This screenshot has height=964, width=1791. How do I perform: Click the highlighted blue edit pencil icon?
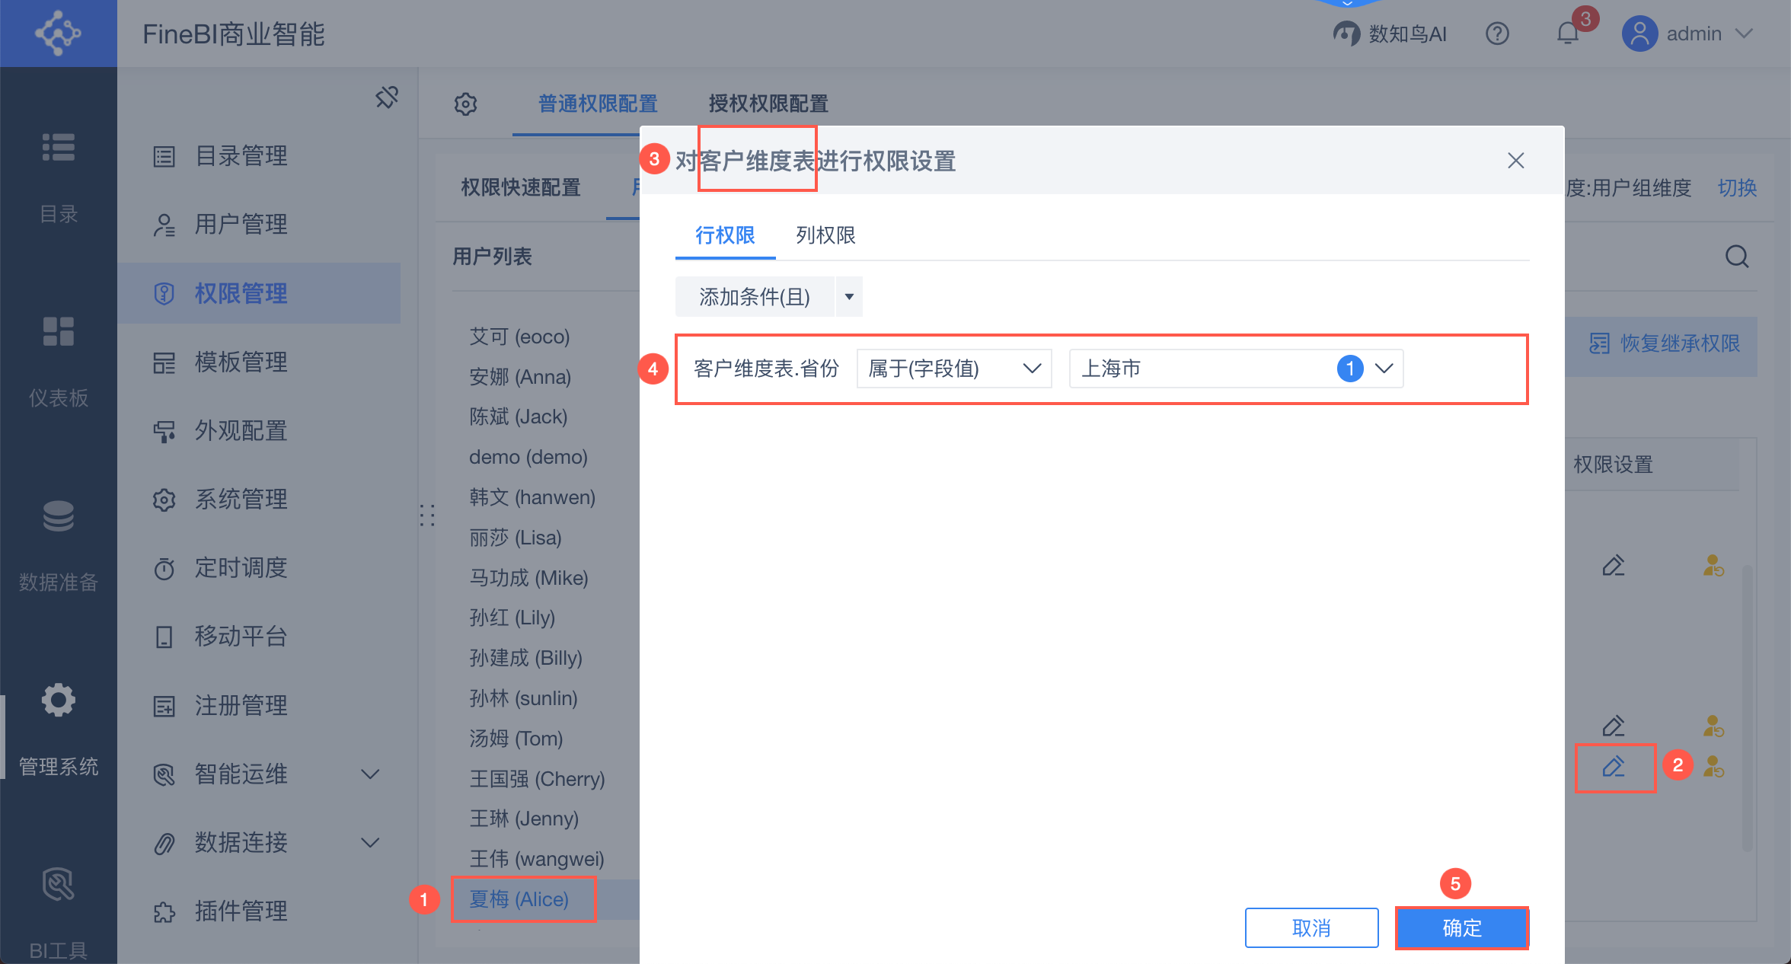pos(1614,767)
